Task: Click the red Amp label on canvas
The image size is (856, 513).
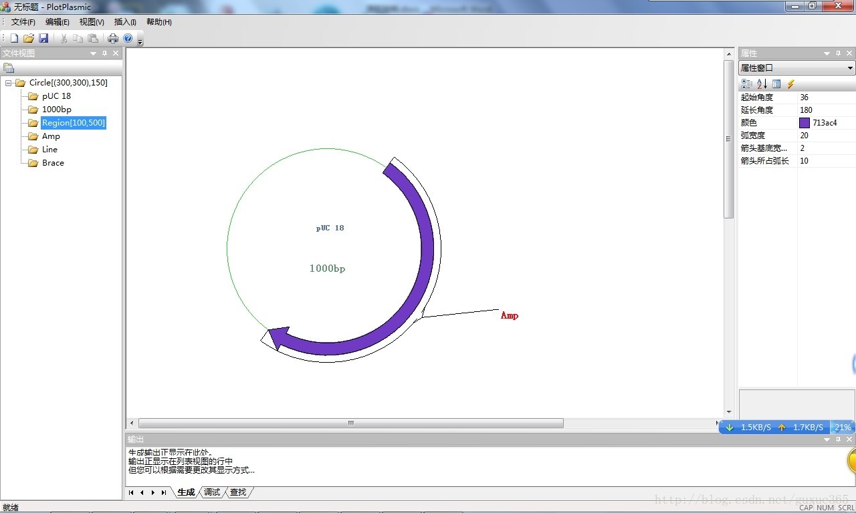Action: pos(510,315)
